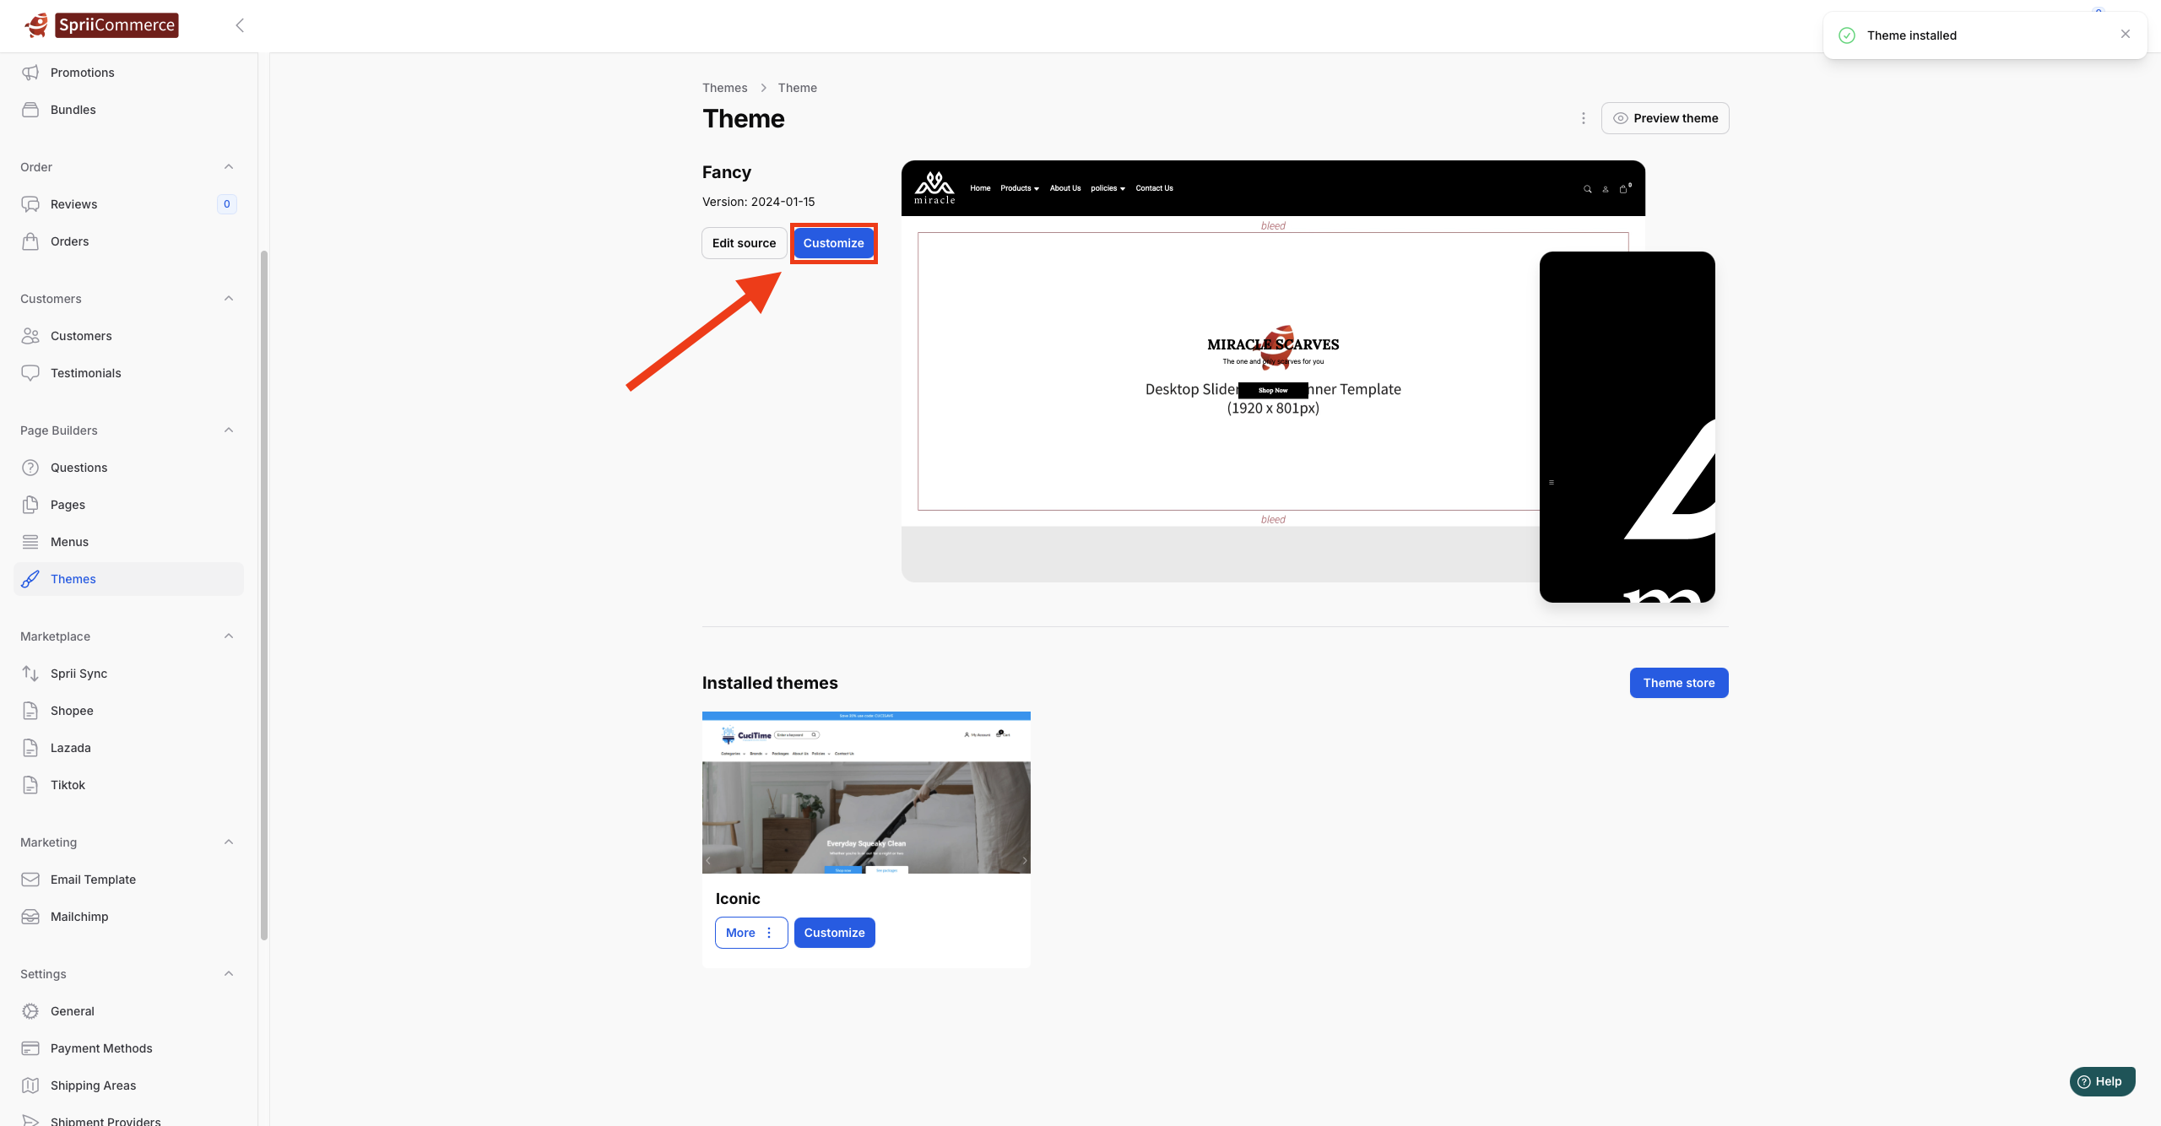Open General settings via its gear icon
The image size is (2161, 1126).
coord(30,1011)
